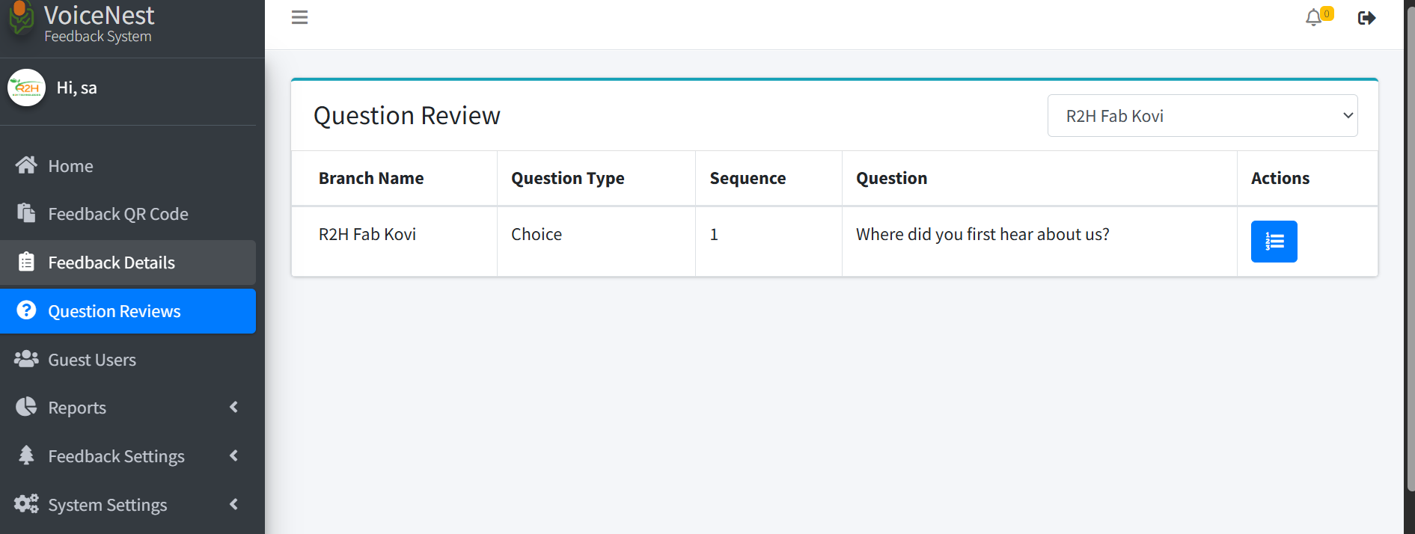
Task: Click the logout arrow icon
Action: click(1366, 18)
